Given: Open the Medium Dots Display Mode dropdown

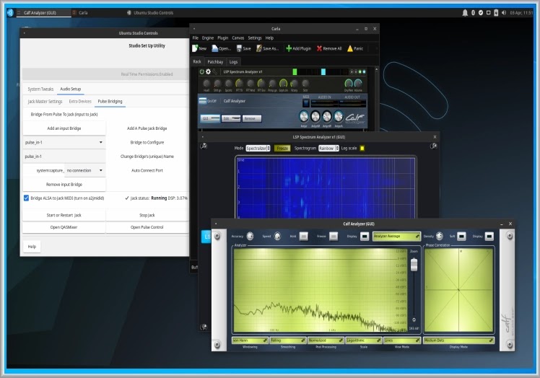Looking at the screenshot, I should [458, 340].
